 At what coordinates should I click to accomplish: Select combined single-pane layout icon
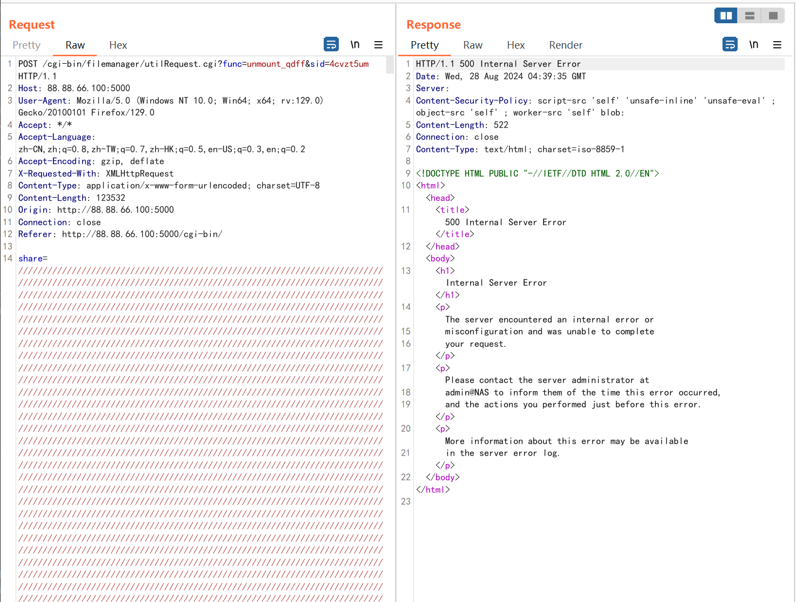coord(773,16)
